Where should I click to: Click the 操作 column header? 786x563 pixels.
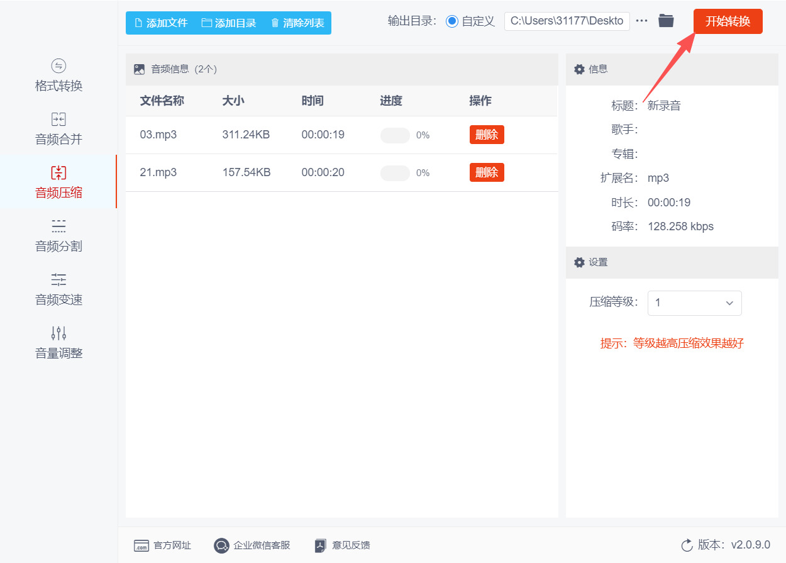coord(480,101)
